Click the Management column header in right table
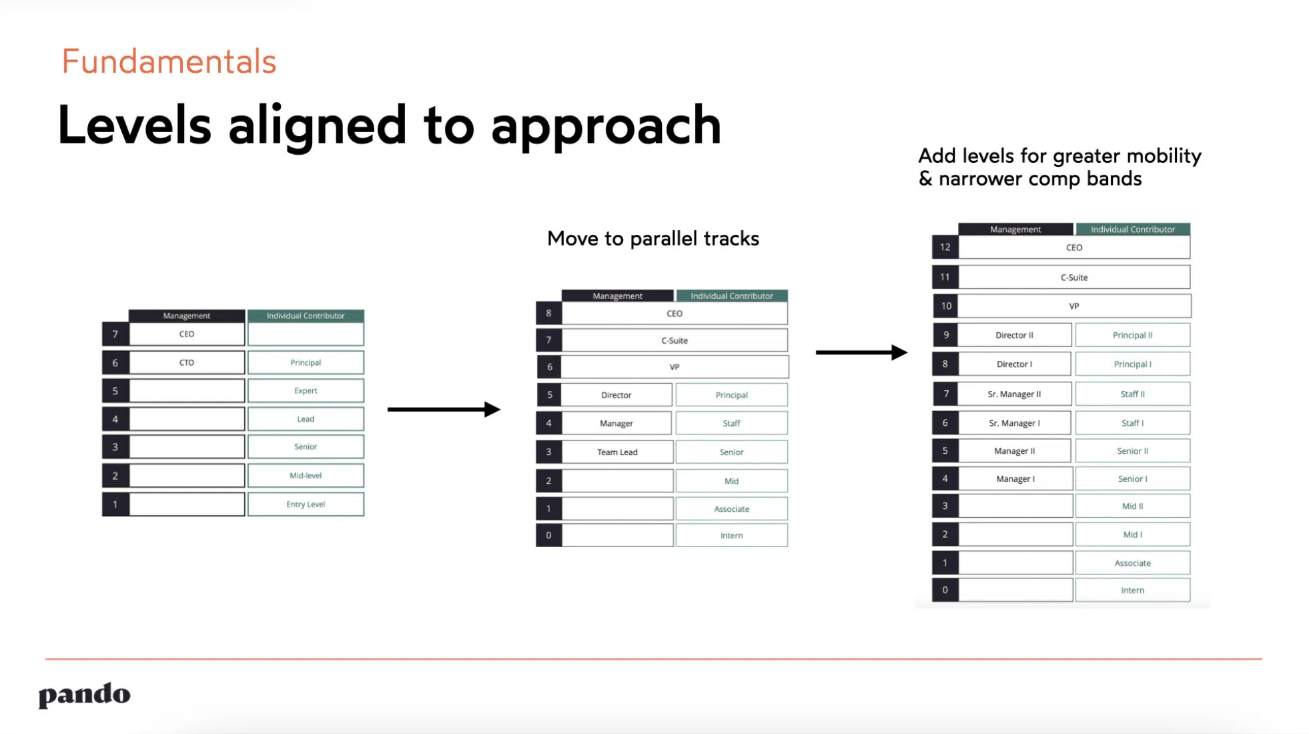1309x734 pixels. point(1014,230)
